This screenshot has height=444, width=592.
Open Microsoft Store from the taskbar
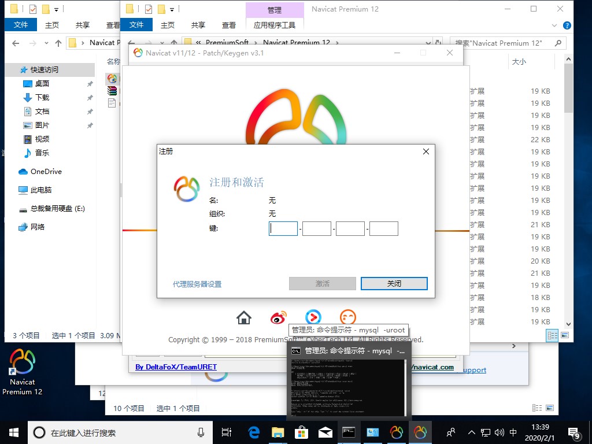[x=301, y=432]
